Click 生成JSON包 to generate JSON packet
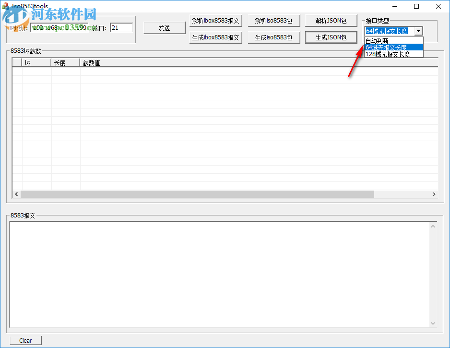This screenshot has width=450, height=348. click(331, 37)
